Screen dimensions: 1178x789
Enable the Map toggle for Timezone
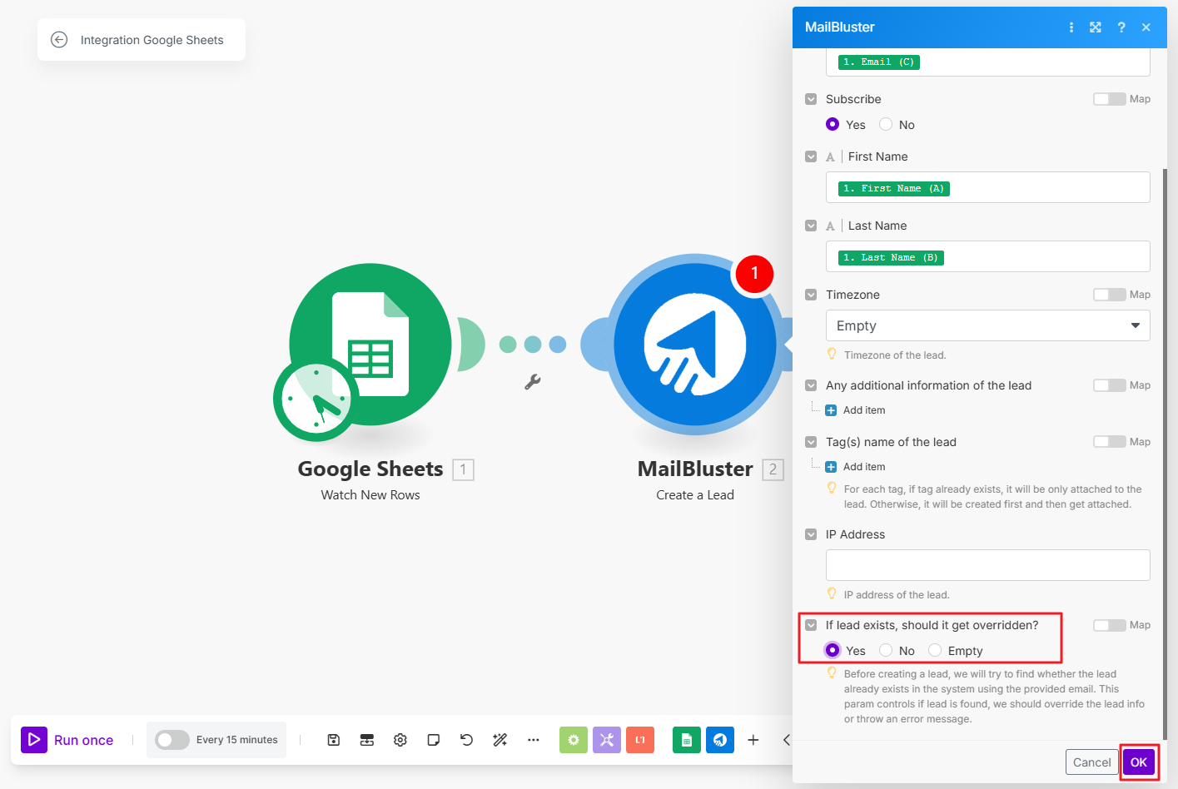[1109, 295]
